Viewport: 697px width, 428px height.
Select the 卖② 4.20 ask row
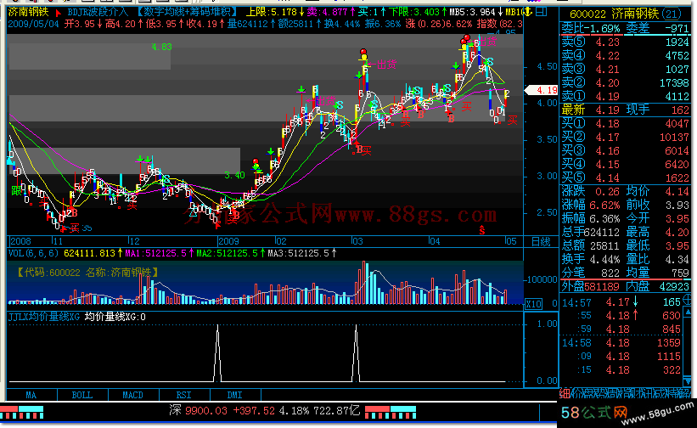click(x=626, y=82)
